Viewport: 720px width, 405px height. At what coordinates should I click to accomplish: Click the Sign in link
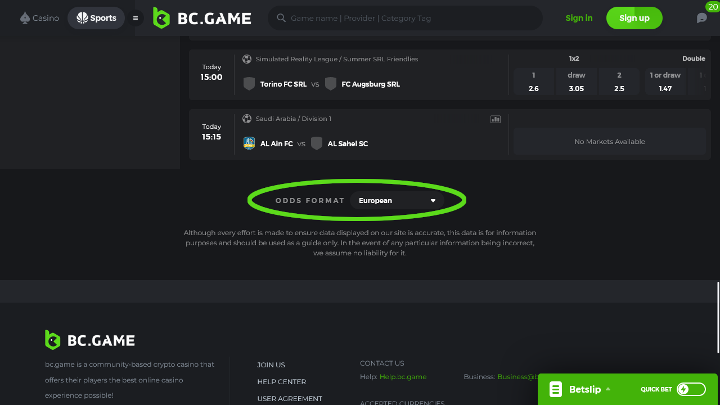(579, 18)
